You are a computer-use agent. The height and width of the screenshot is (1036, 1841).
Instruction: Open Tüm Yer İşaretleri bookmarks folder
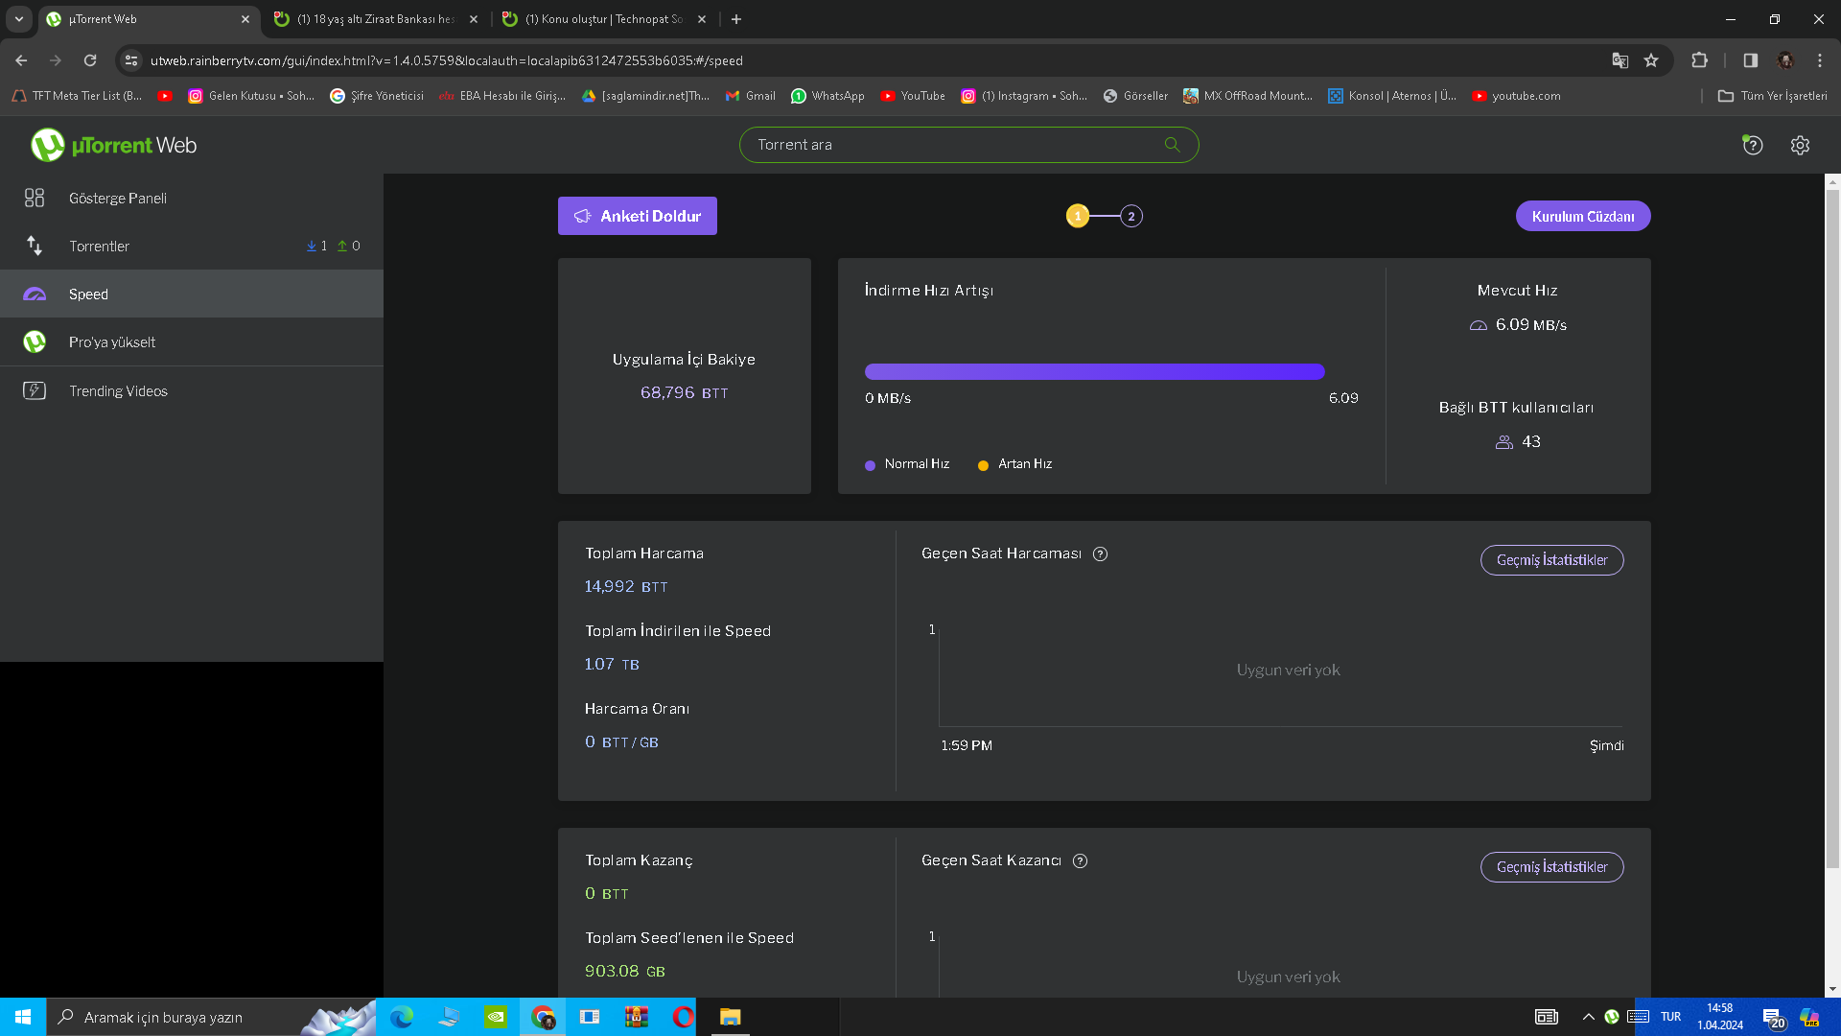coord(1772,96)
